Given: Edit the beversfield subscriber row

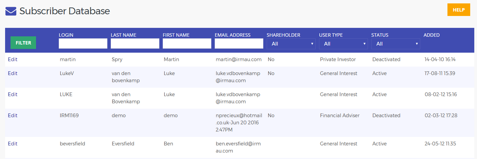Looking at the screenshot, I should pyautogui.click(x=13, y=144).
